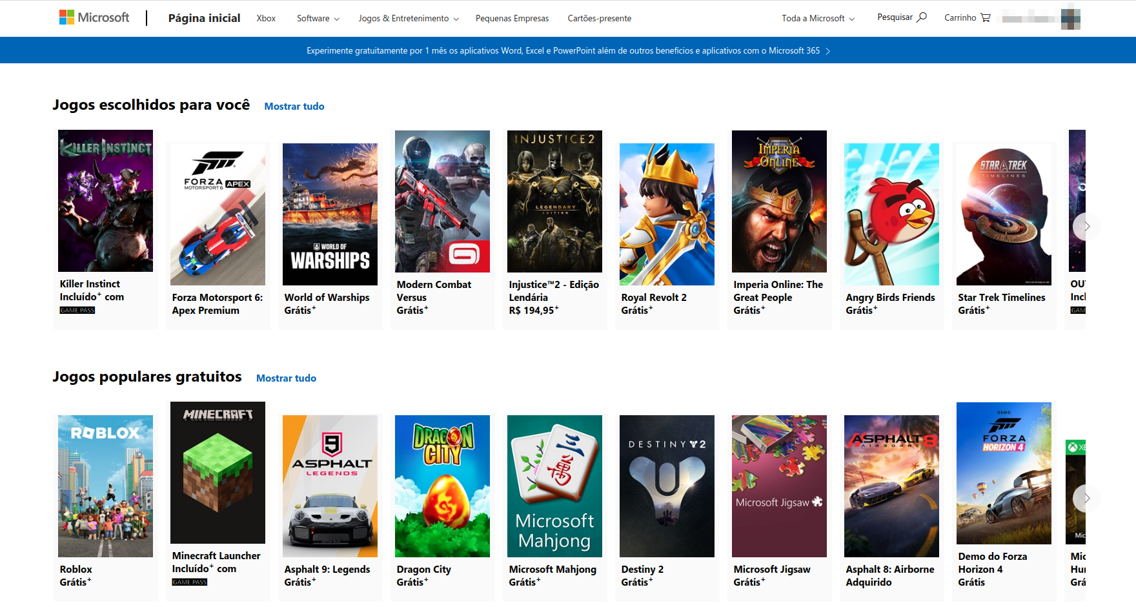Click Mostrar tudo for Jogos escolhidos
Screen dimensions: 1136x607
tap(294, 107)
